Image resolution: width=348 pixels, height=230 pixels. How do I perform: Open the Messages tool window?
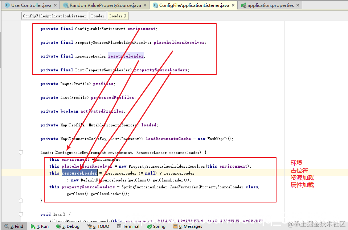point(188,226)
